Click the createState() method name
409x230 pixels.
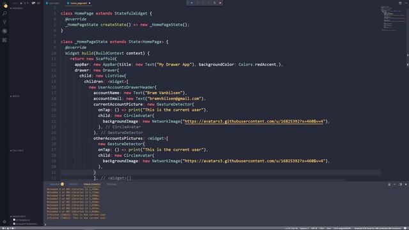click(114, 25)
